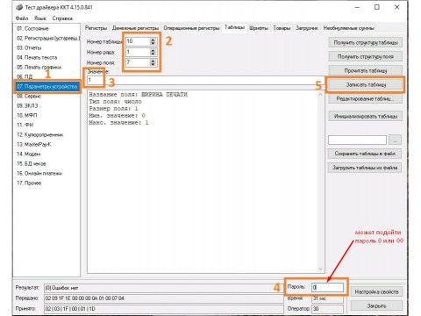Click Сохранить таблицы в файл button
The width and height of the screenshot is (421, 316).
365,154
